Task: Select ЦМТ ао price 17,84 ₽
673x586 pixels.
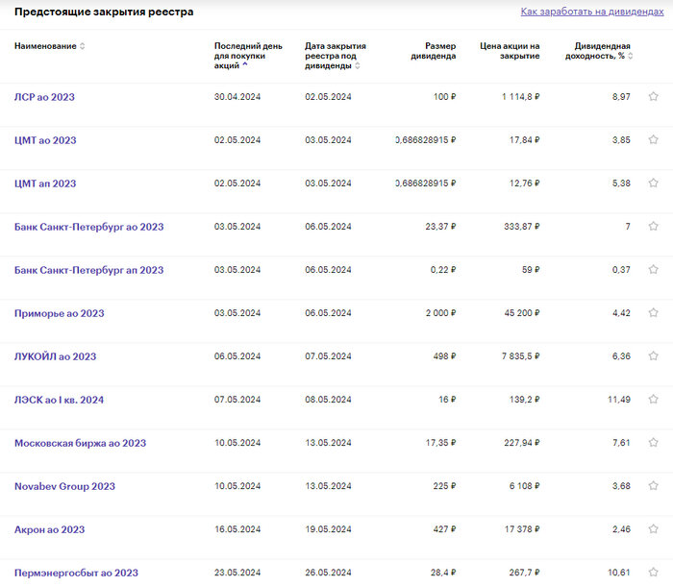Action: pos(525,140)
